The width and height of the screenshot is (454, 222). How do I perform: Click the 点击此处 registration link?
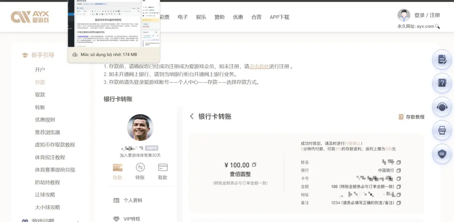259,66
